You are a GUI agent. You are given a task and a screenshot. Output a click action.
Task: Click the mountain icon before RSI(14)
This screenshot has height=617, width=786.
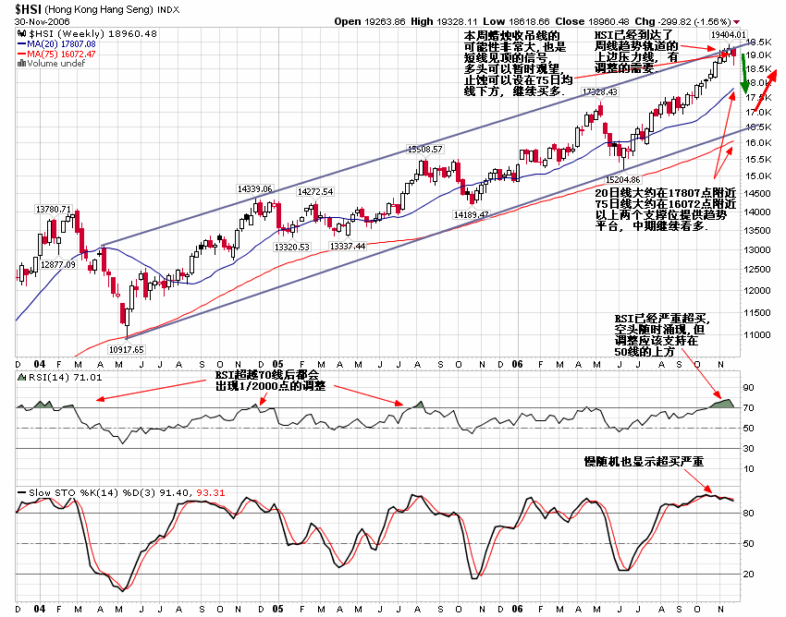click(21, 377)
